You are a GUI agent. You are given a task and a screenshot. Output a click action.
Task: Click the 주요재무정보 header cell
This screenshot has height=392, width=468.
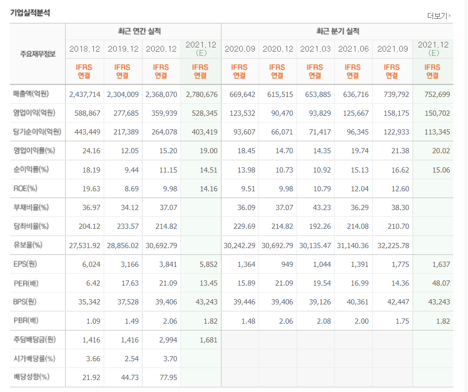click(38, 54)
